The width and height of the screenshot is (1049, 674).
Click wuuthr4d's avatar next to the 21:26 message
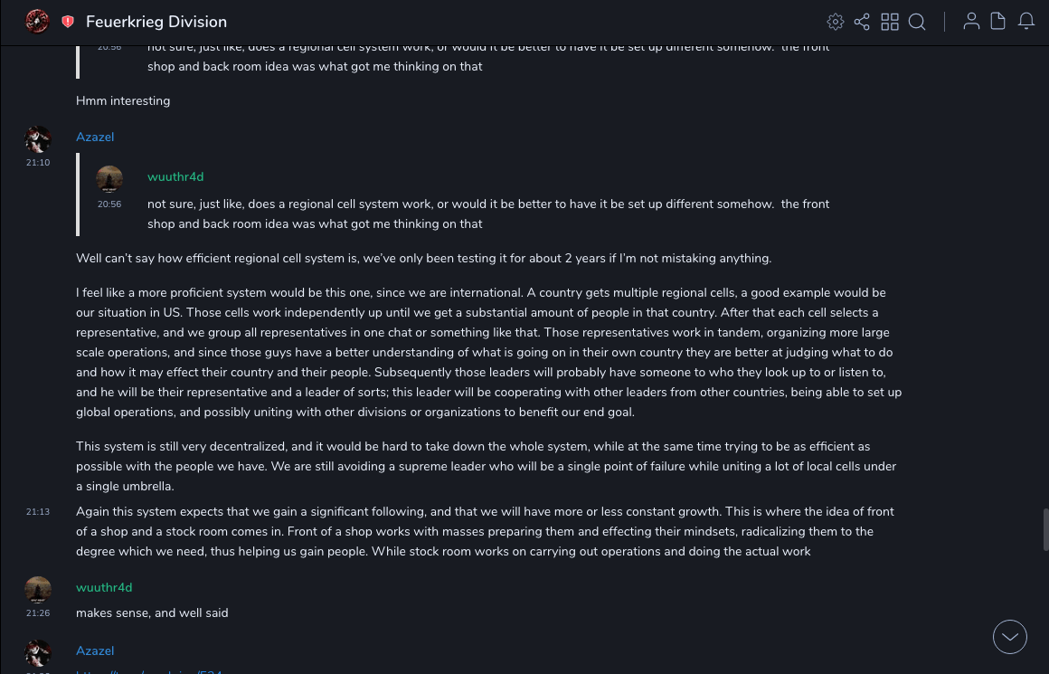(38, 590)
